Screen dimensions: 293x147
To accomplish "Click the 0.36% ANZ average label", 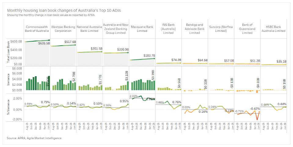I will pyautogui.click(x=108, y=105).
